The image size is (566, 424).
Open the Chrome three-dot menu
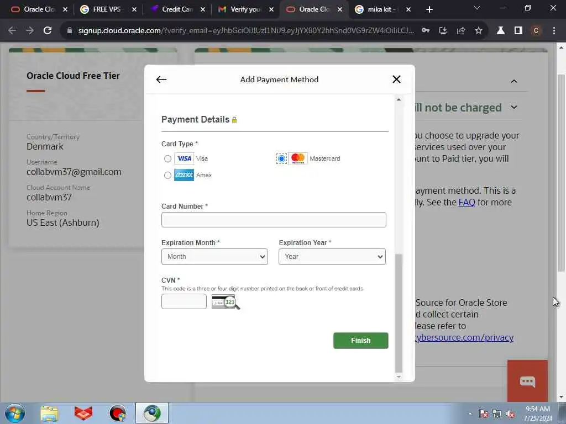tap(554, 31)
